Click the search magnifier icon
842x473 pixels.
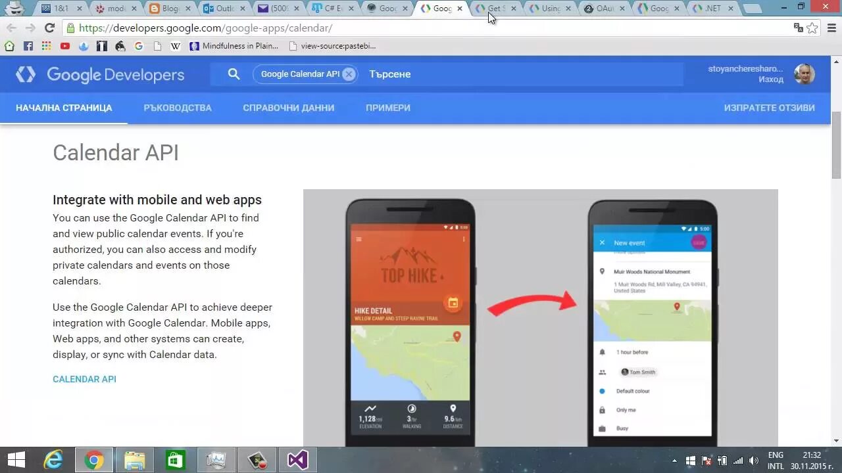[234, 74]
